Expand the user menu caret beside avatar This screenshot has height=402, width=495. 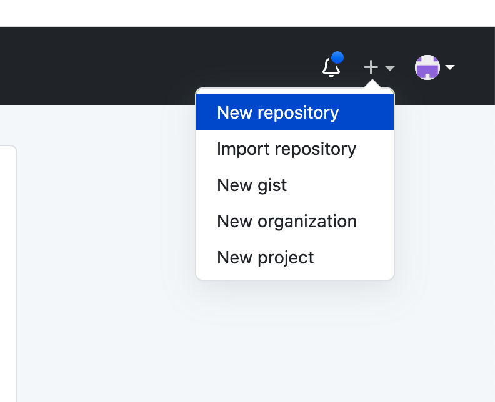[449, 67]
